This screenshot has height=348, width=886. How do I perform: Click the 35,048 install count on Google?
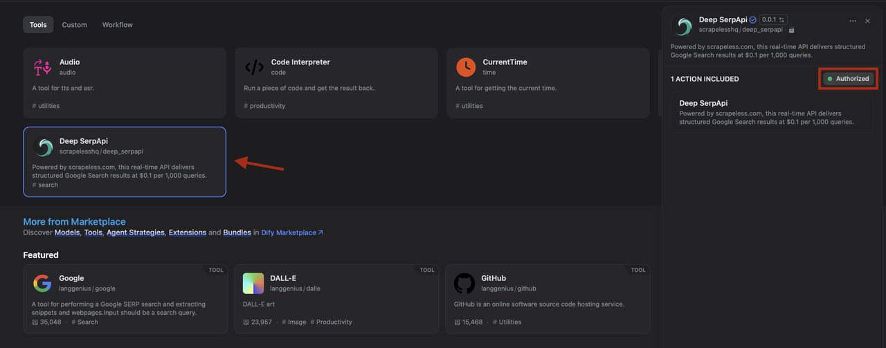point(46,322)
